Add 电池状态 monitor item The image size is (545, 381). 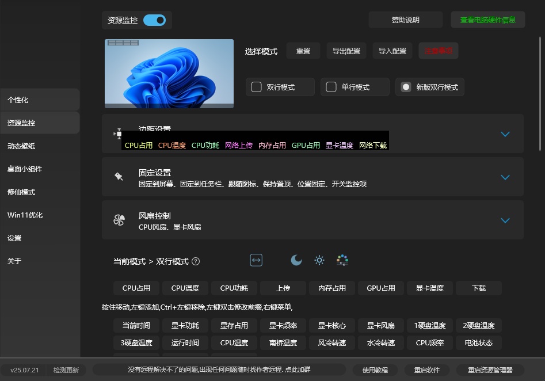pyautogui.click(x=479, y=343)
